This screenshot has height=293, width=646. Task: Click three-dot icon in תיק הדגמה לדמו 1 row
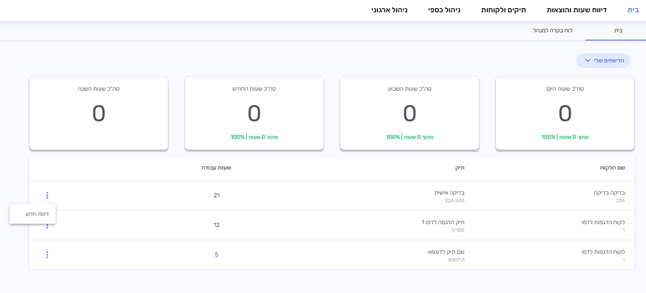[x=47, y=226]
